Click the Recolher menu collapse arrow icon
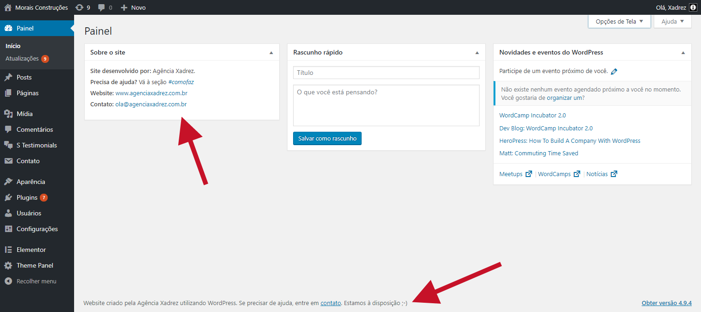Viewport: 701px width, 312px height. click(8, 281)
